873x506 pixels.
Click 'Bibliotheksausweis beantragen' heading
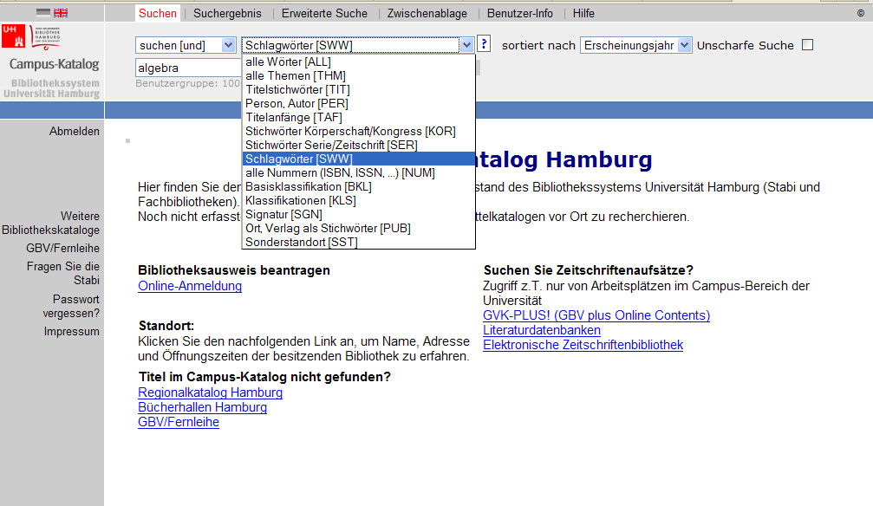234,270
